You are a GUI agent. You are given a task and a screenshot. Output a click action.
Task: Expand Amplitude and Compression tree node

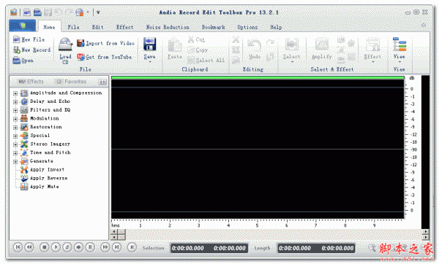click(15, 93)
